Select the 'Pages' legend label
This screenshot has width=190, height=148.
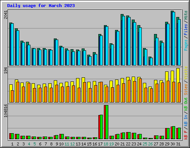pyautogui.click(x=186, y=45)
